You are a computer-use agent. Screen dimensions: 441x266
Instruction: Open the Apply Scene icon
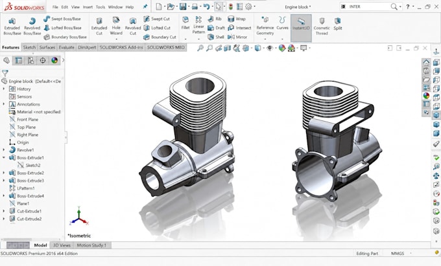pos(291,49)
